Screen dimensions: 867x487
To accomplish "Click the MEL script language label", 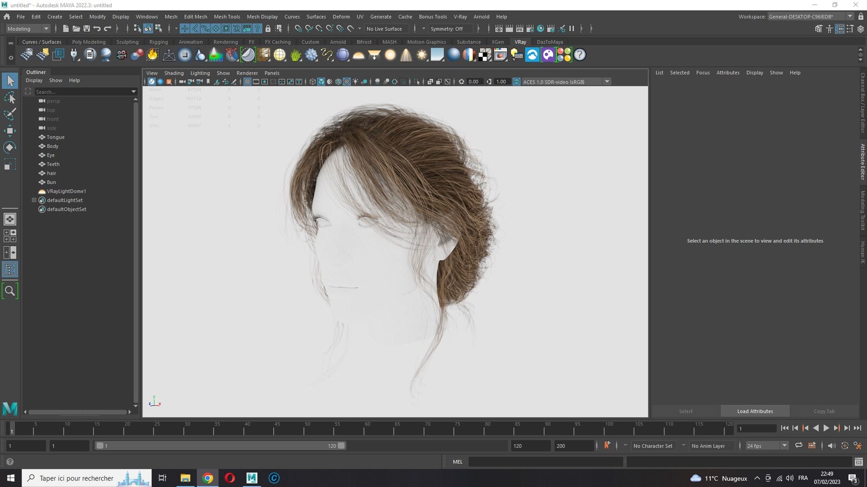I will pyautogui.click(x=457, y=462).
